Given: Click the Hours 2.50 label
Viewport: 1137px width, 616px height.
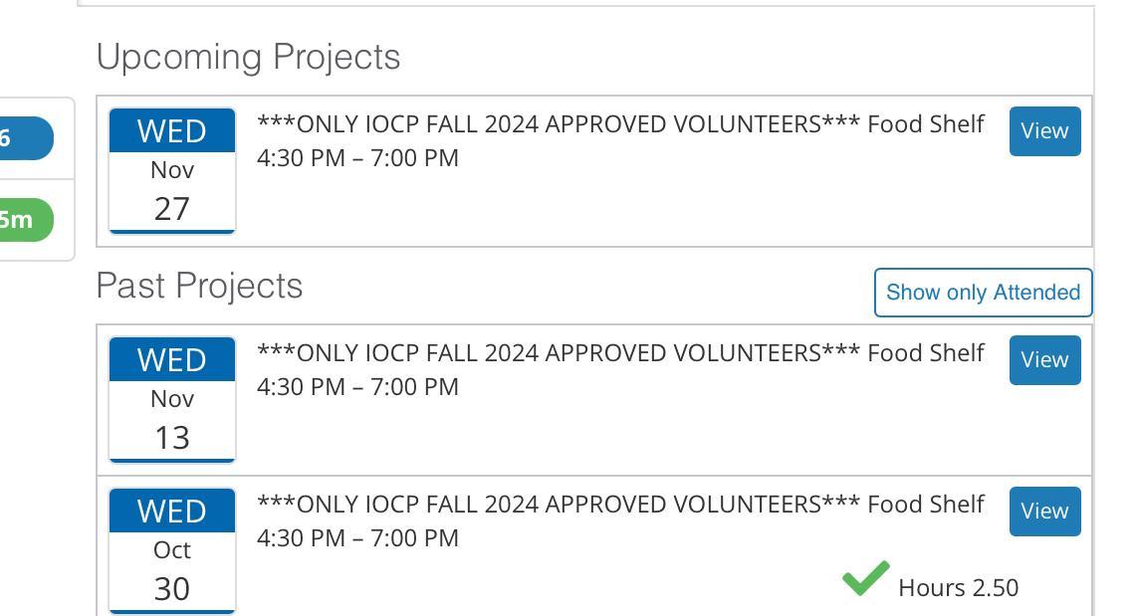Looking at the screenshot, I should click(x=958, y=588).
